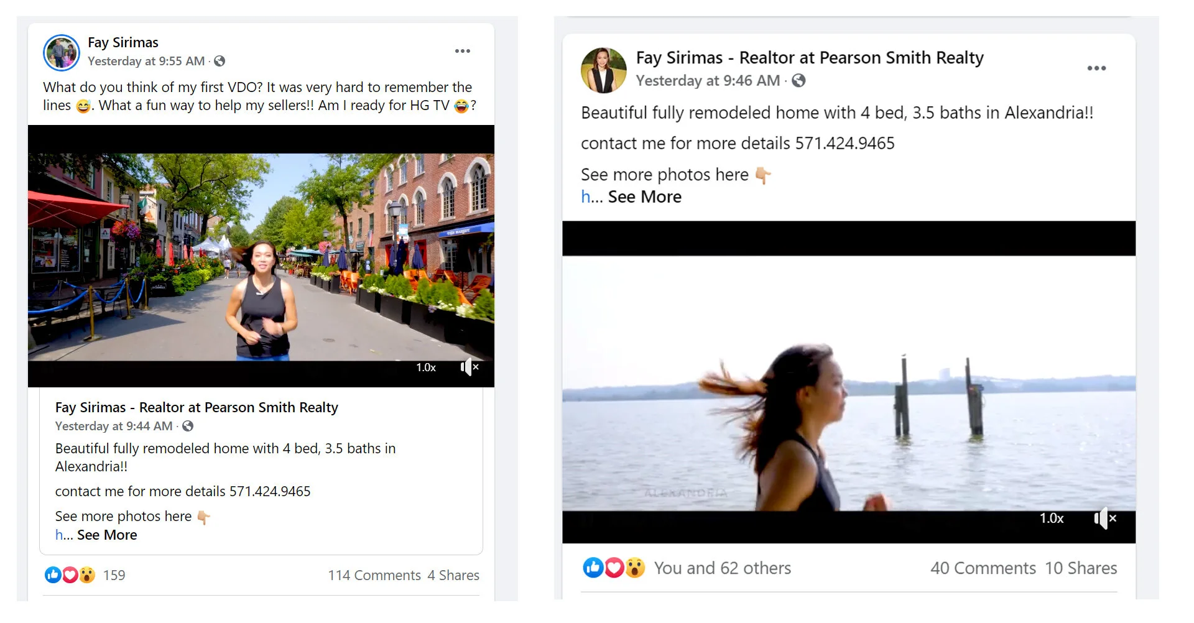Open Realtor at Pearson Smith Realty page link
This screenshot has height=623, width=1194.
pyautogui.click(x=810, y=58)
